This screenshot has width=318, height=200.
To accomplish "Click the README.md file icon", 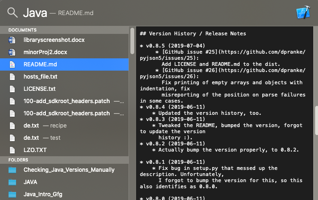I will pyautogui.click(x=12, y=64).
